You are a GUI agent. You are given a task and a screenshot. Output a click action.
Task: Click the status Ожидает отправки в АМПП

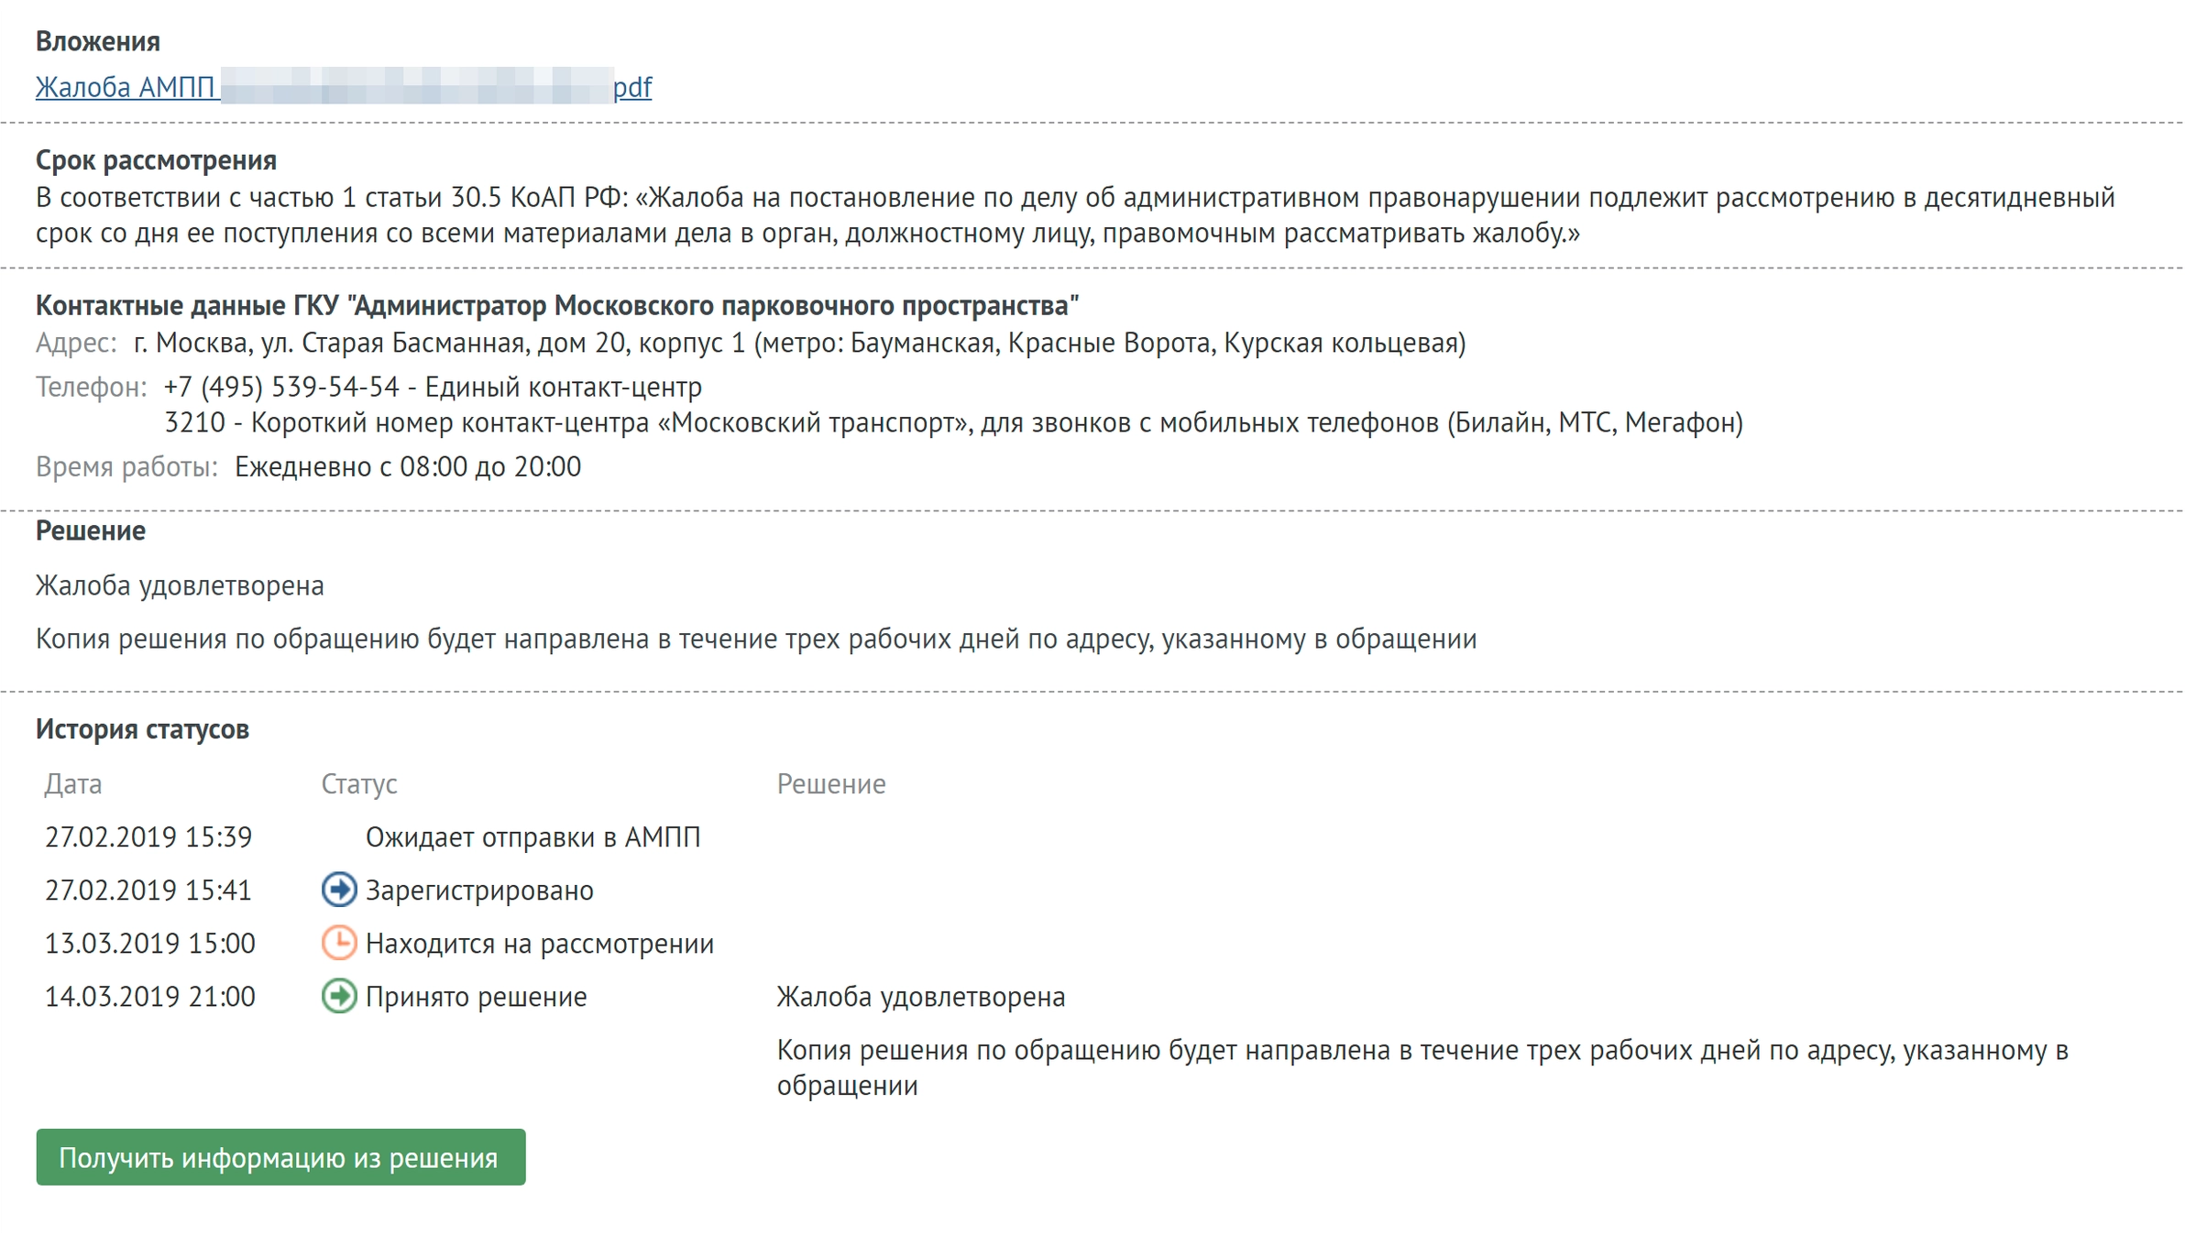tap(533, 837)
